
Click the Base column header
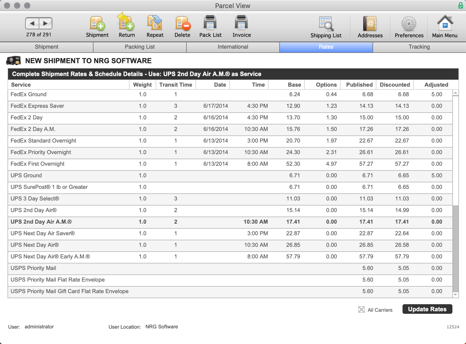coord(287,85)
